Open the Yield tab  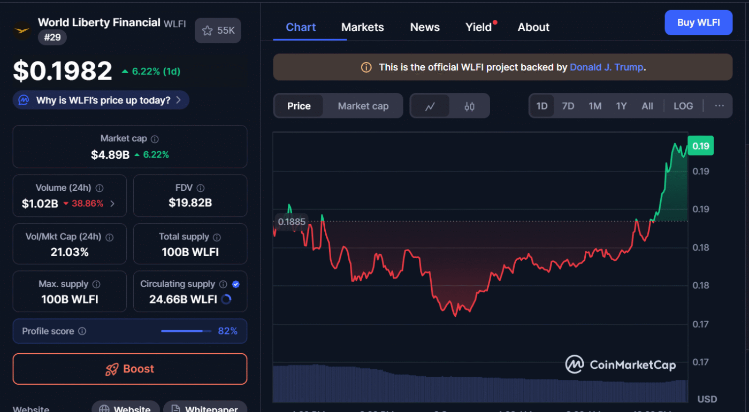point(479,27)
